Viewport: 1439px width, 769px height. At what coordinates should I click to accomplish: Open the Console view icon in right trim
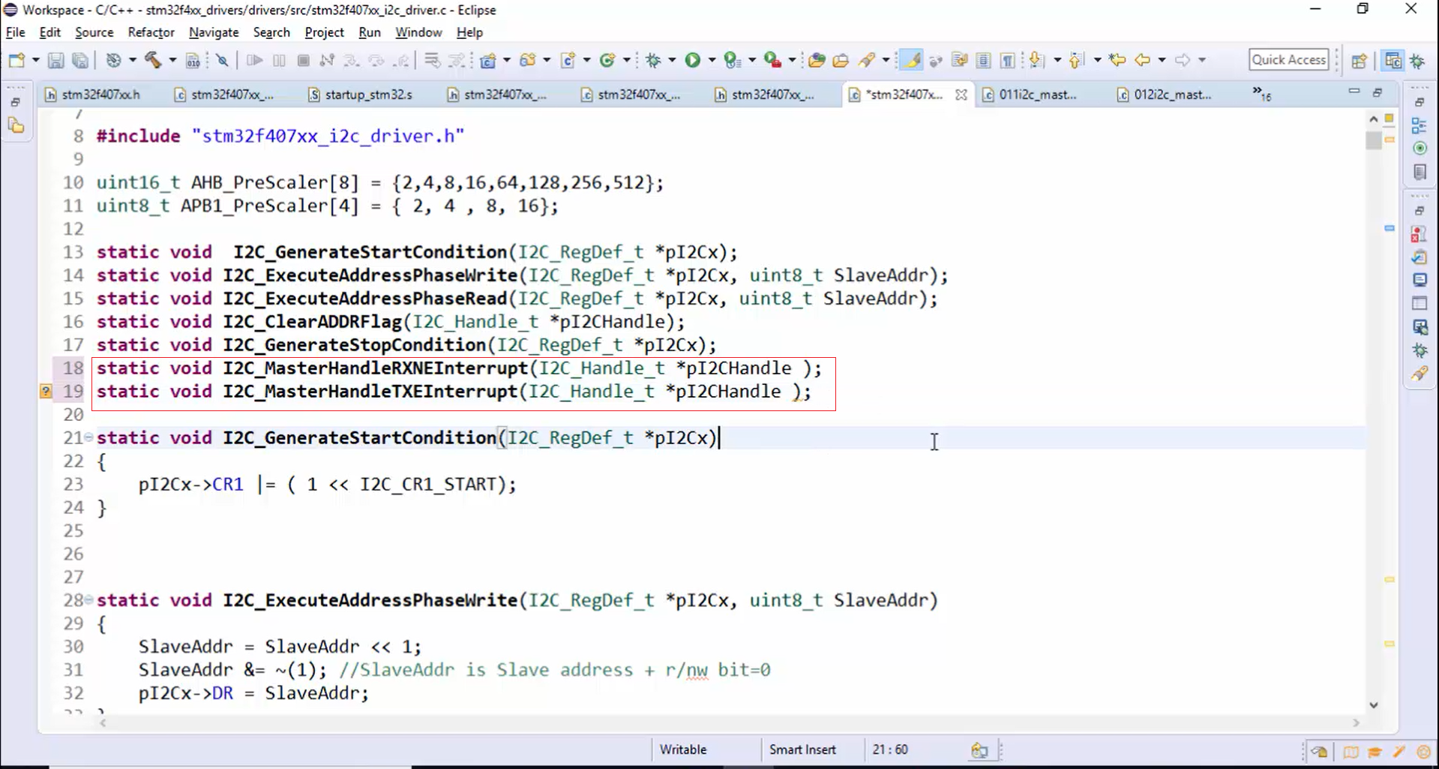[x=1420, y=280]
